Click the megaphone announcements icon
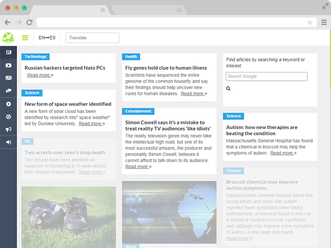 (x=8, y=129)
